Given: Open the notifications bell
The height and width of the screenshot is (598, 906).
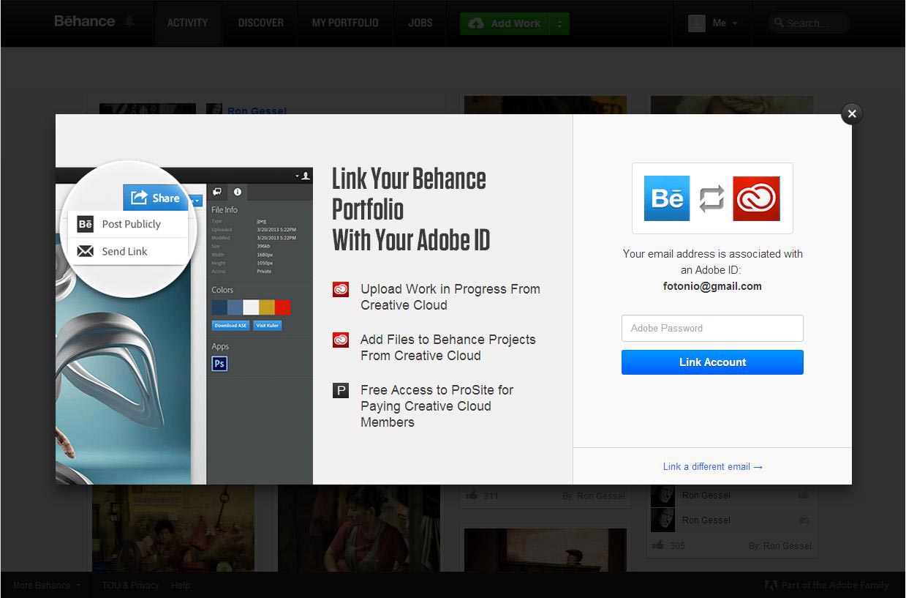Looking at the screenshot, I should click(129, 22).
